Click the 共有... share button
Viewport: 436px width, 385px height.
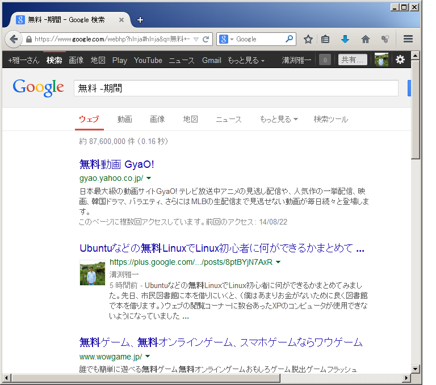click(x=353, y=60)
